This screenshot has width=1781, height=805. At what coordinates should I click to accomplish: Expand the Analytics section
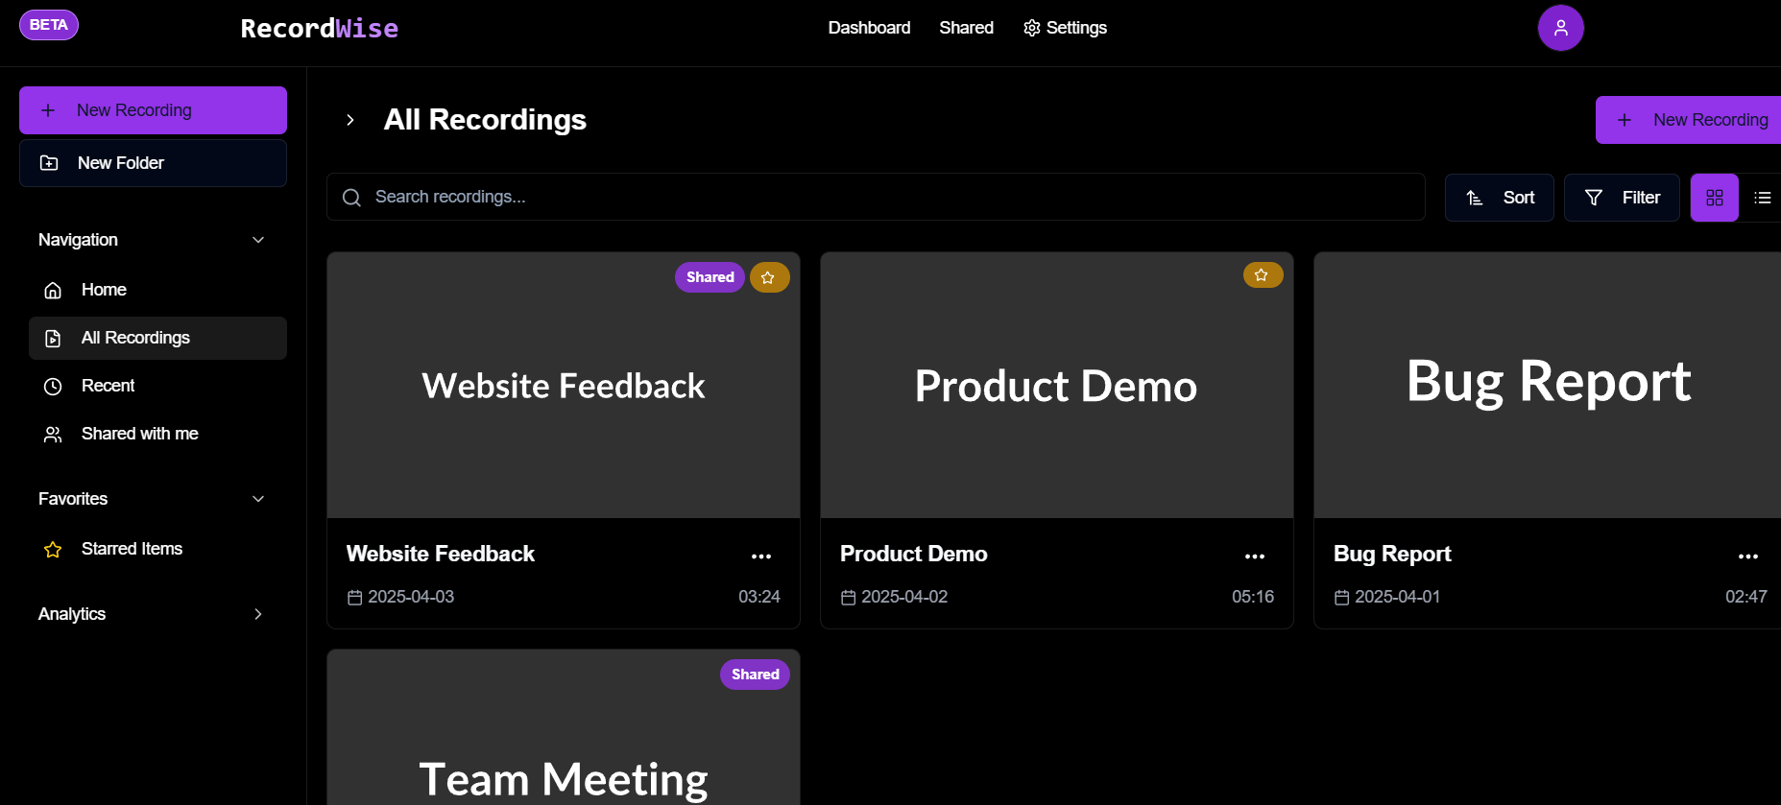pyautogui.click(x=153, y=614)
